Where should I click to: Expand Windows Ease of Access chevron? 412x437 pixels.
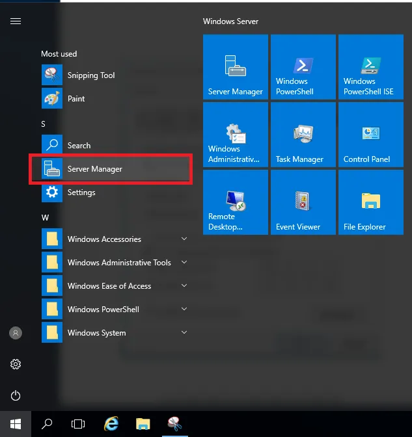[184, 285]
